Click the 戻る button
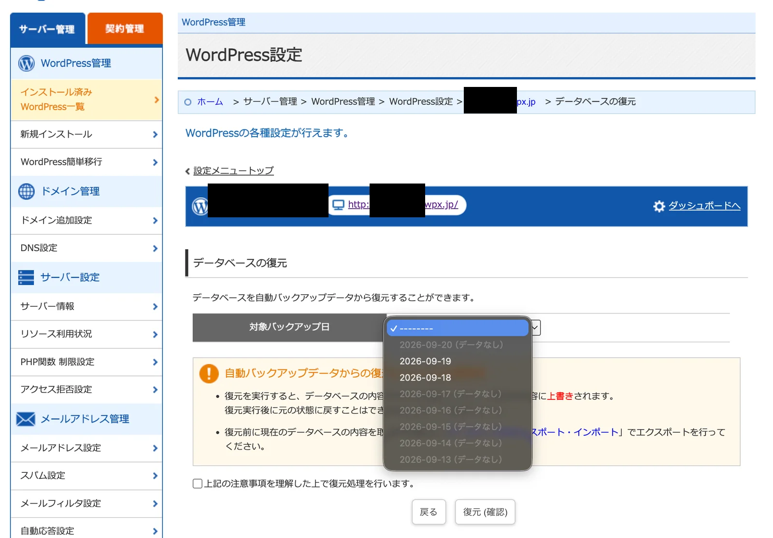773x538 pixels. [429, 512]
